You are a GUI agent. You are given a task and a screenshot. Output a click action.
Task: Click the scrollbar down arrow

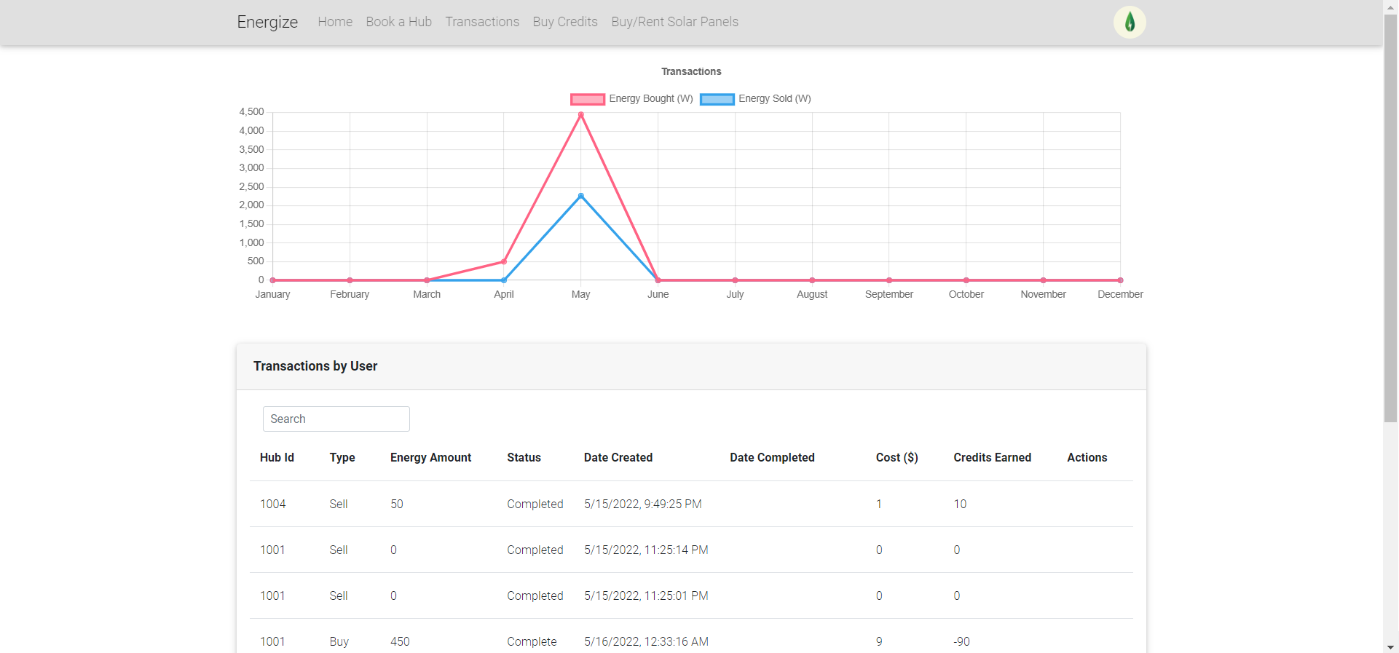click(1390, 646)
